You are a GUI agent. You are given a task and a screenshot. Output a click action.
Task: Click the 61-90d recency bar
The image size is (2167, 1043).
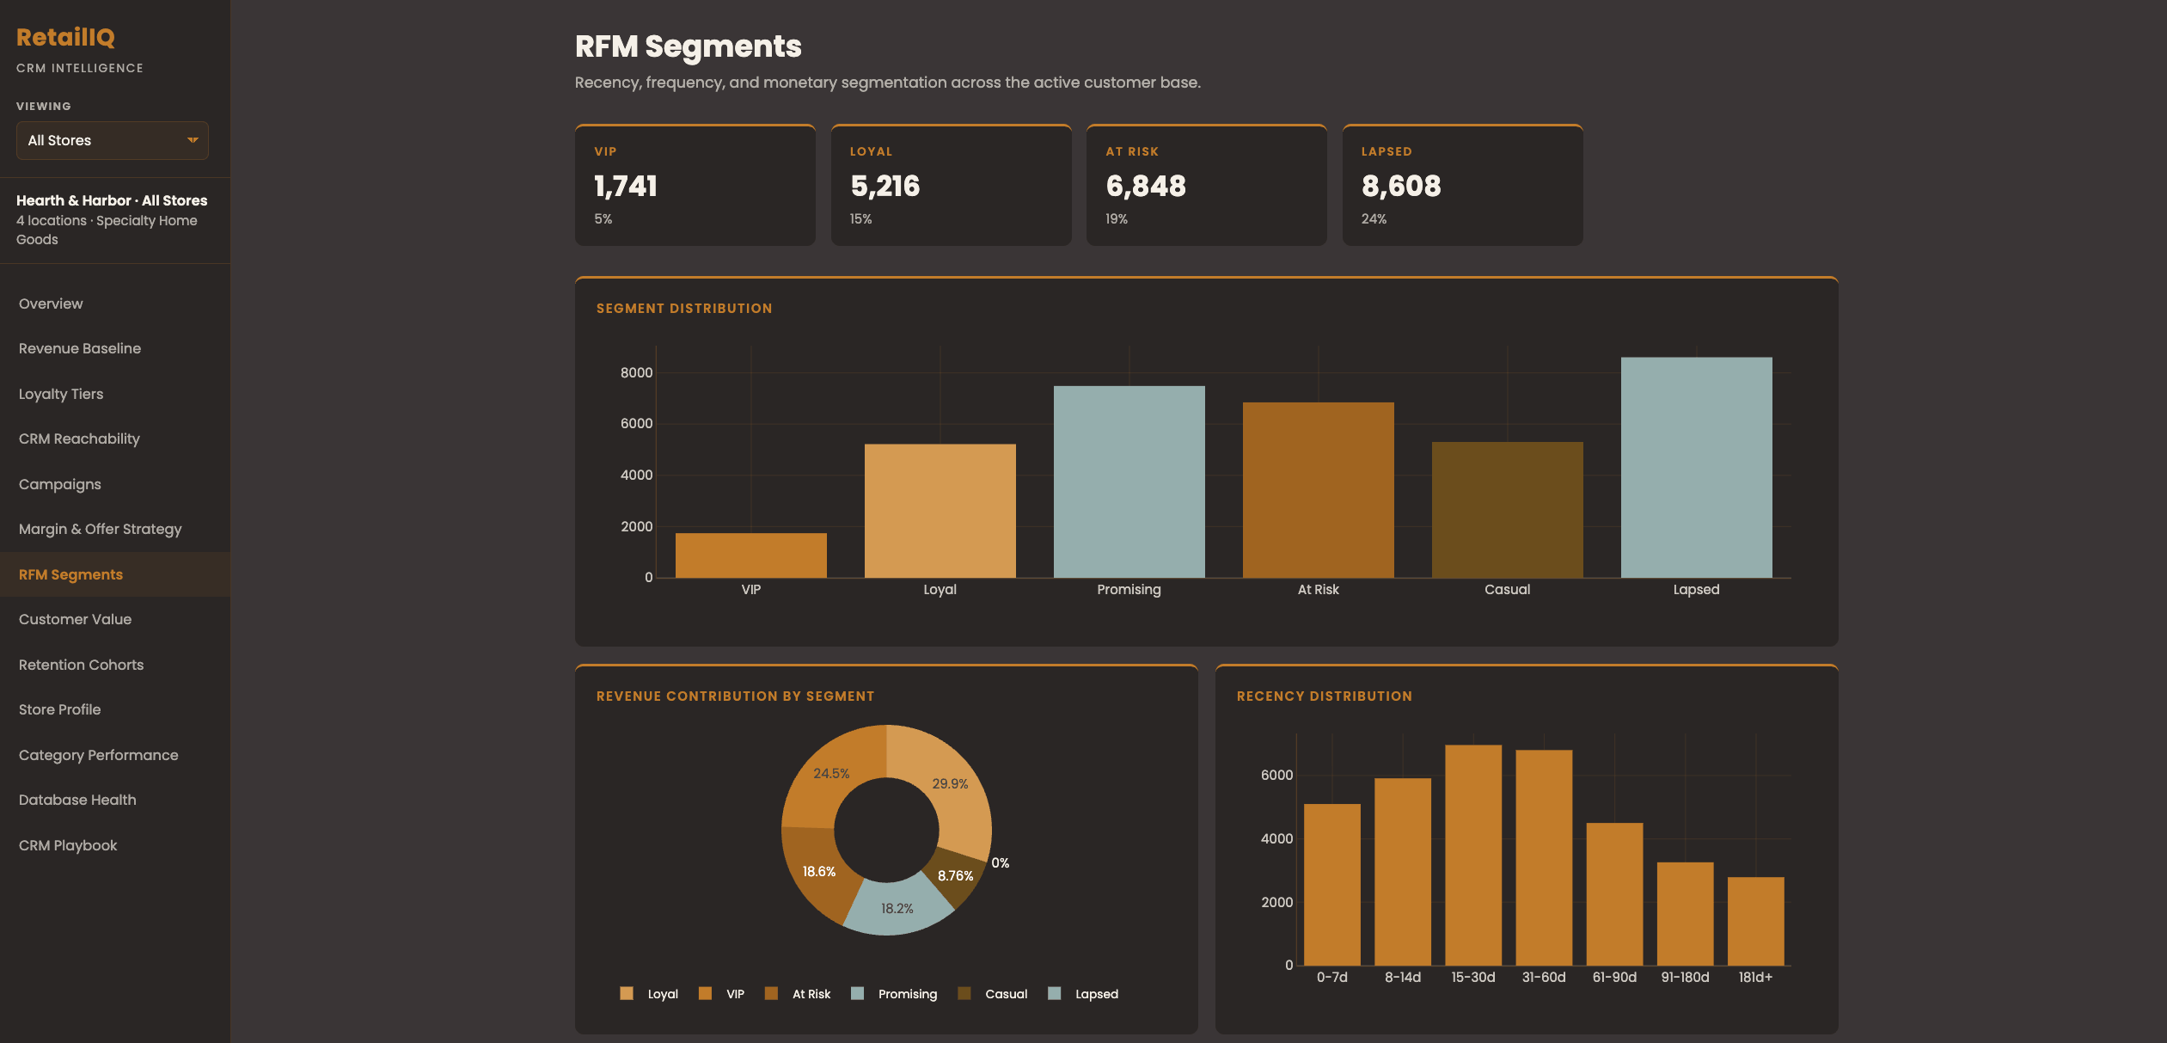pyautogui.click(x=1614, y=894)
